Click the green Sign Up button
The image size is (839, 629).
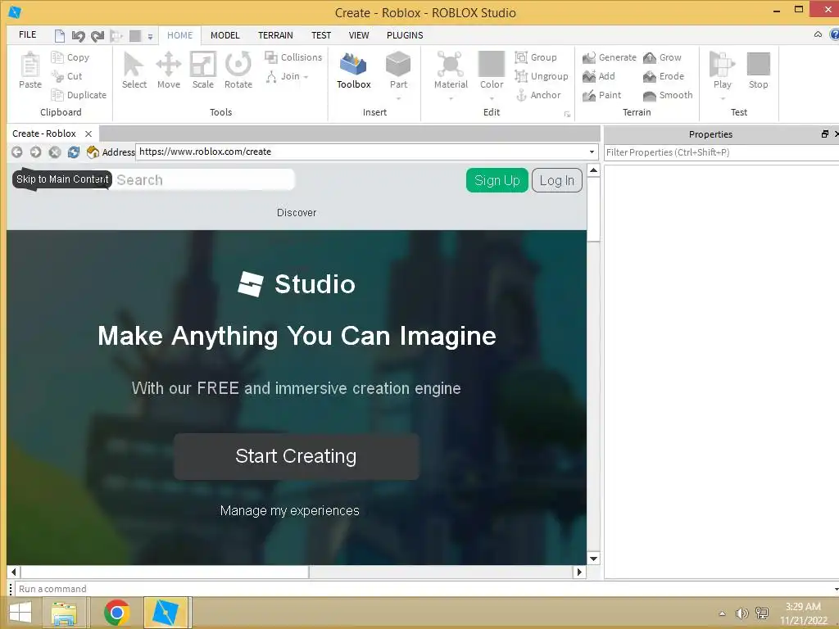coord(497,180)
